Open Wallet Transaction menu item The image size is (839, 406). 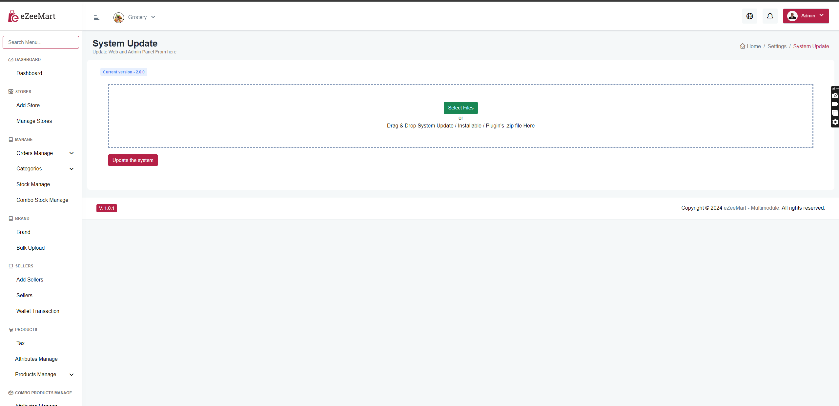point(38,311)
